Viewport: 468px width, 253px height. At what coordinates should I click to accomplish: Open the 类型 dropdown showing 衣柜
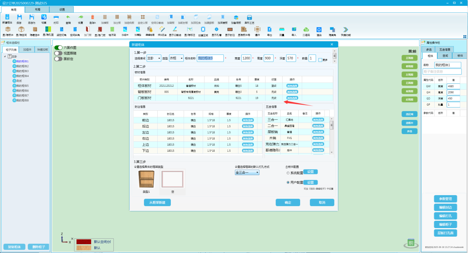[176, 58]
